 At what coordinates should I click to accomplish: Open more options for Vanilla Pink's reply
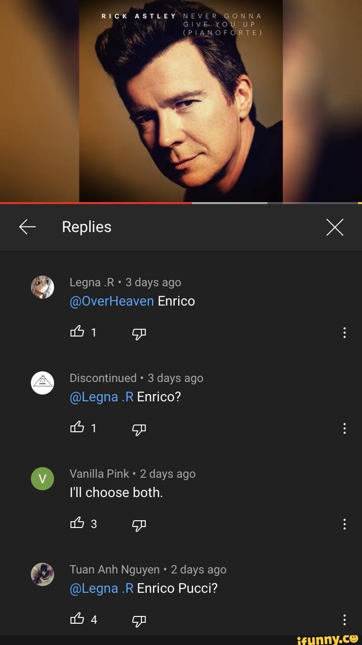[x=344, y=524]
